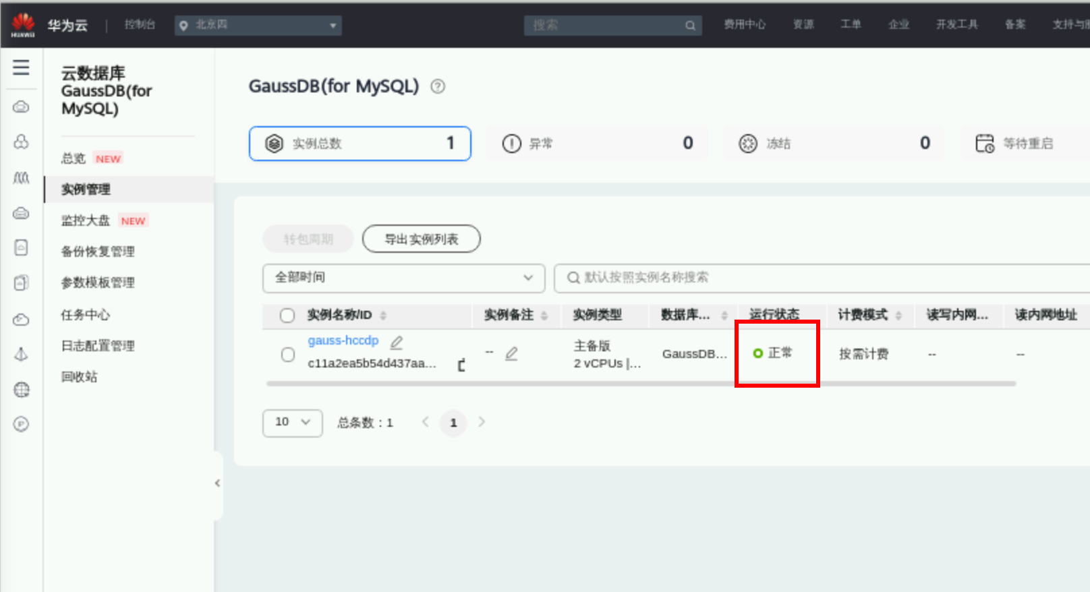Screen dimensions: 1090x592
Task: Click the instance name search field
Action: tap(822, 278)
